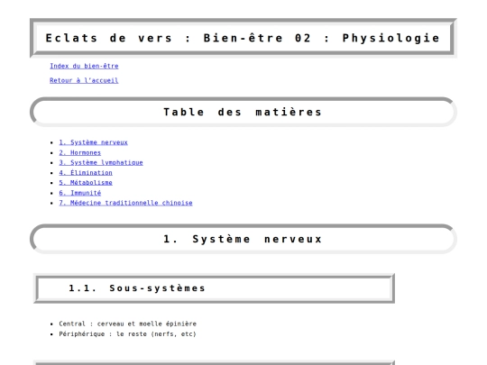Open '5. Métabolisme' from the table of contents
Image resolution: width=487 pixels, height=365 pixels.
[86, 183]
